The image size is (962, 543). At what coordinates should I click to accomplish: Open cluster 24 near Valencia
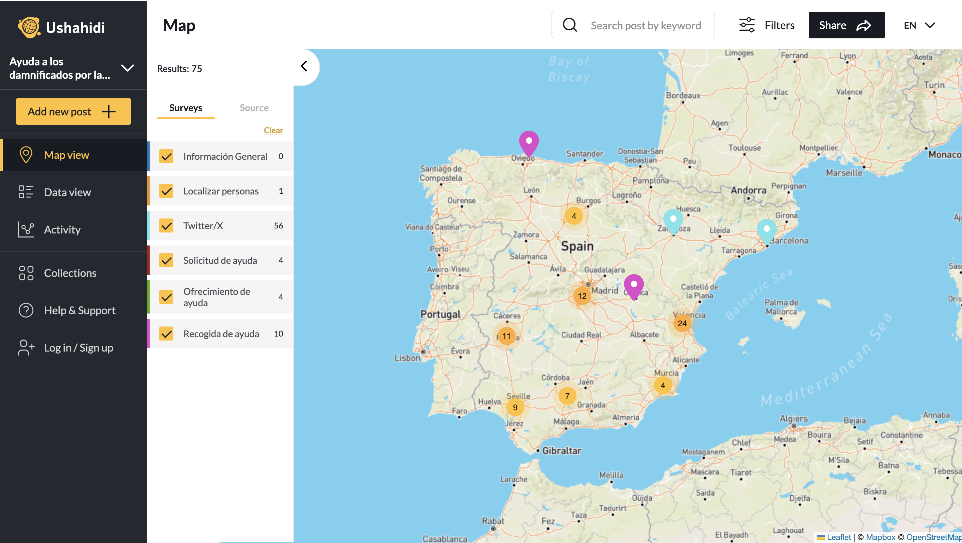(682, 323)
